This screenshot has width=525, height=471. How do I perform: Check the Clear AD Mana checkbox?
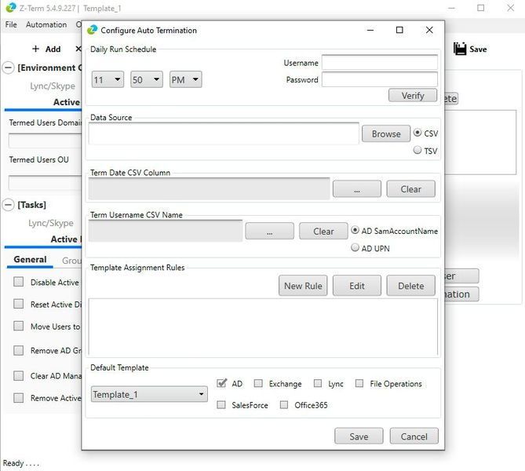18,375
